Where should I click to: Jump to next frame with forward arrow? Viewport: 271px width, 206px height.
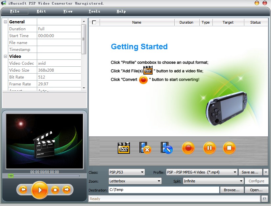(x=66, y=190)
